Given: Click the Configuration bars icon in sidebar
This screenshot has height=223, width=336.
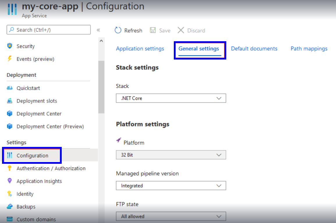Looking at the screenshot, I should point(10,155).
